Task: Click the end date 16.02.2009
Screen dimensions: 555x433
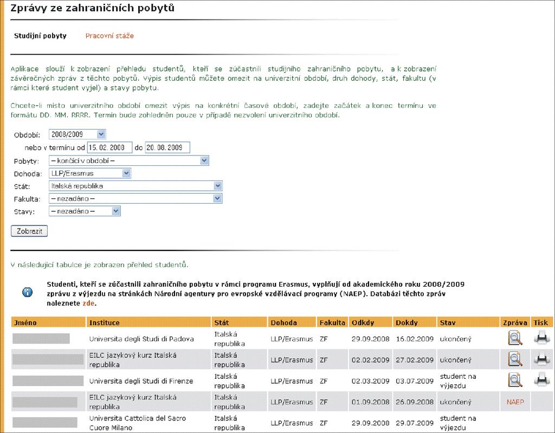Action: pyautogui.click(x=415, y=339)
